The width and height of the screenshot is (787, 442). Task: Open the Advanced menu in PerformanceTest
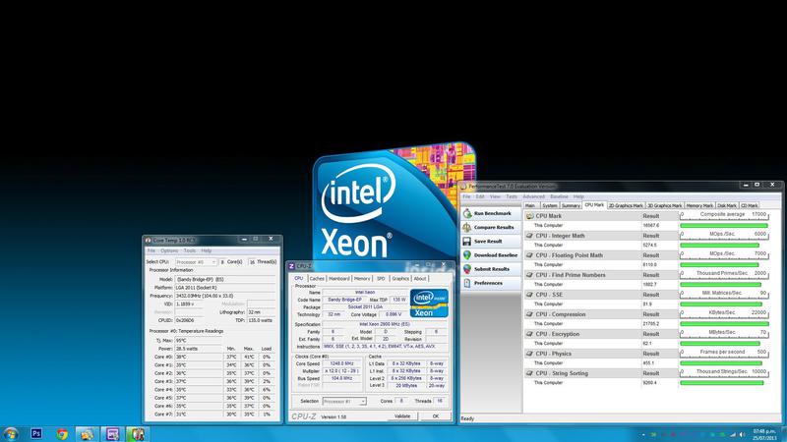pyautogui.click(x=533, y=197)
